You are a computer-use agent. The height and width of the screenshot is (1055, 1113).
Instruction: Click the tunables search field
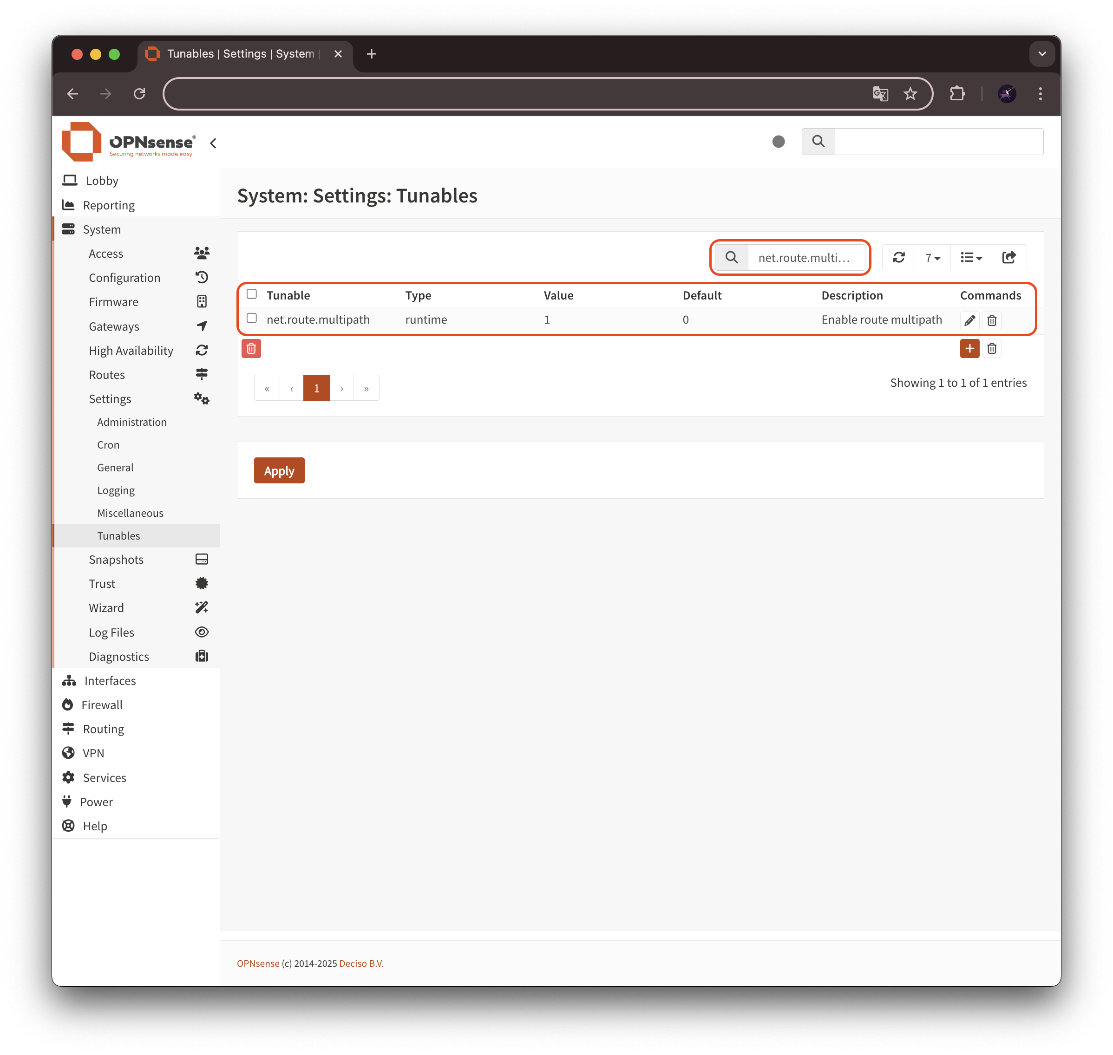click(805, 258)
